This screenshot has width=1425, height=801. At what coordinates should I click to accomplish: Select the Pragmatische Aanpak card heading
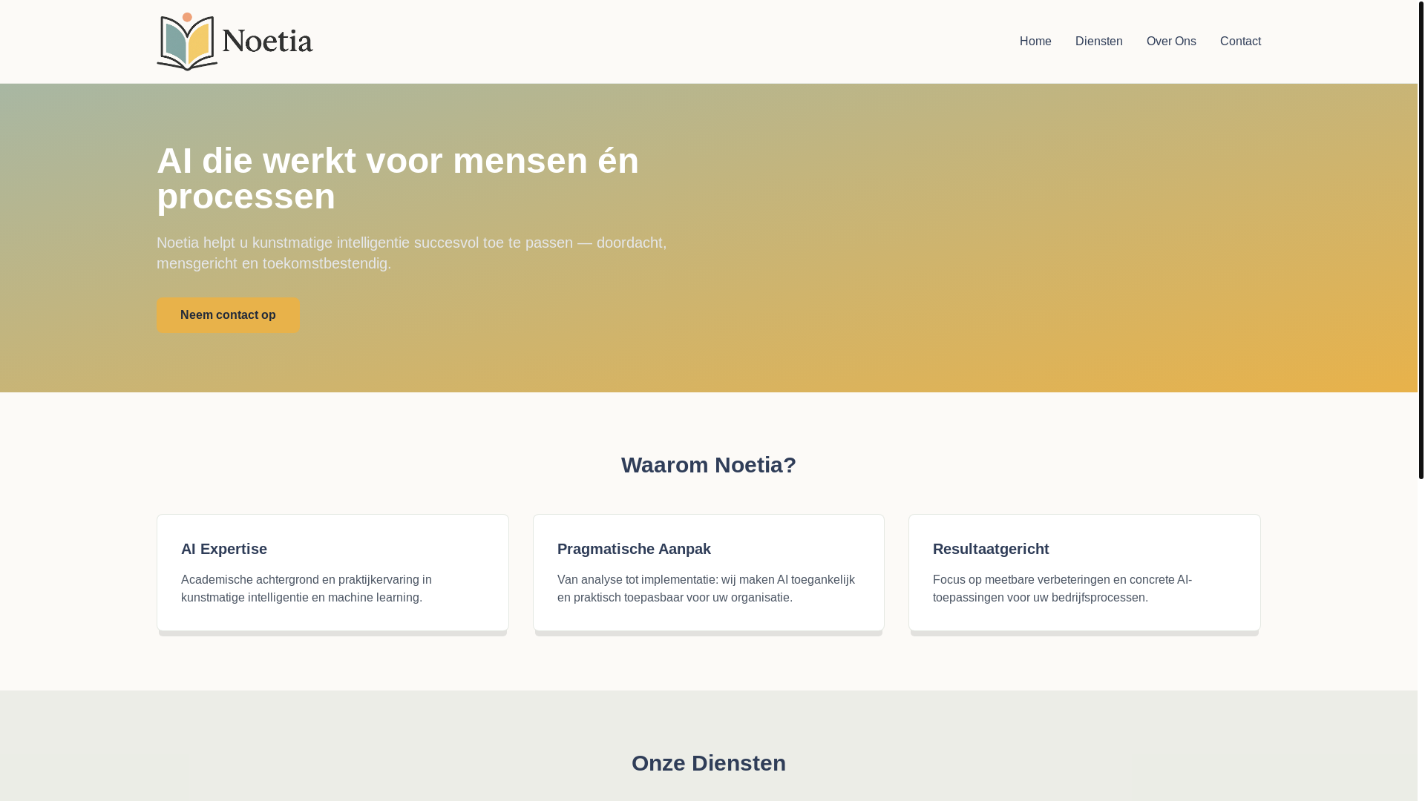tap(634, 549)
